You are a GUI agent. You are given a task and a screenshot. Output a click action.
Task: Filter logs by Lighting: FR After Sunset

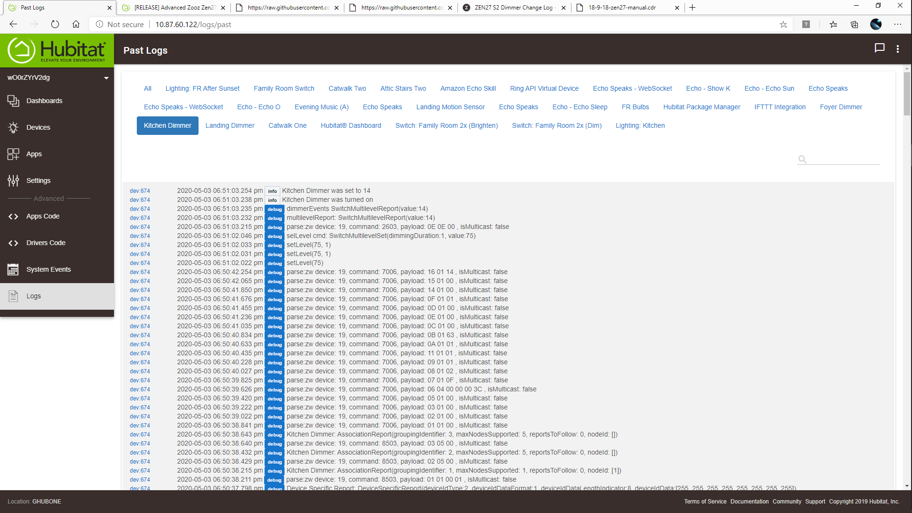click(x=202, y=88)
